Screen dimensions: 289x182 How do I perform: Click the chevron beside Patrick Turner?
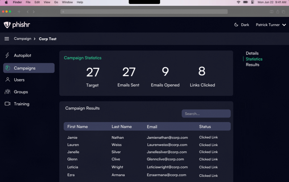pos(284,25)
